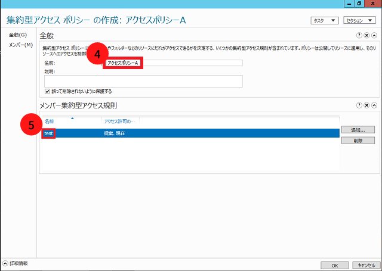Go to メンバー(M) in the left navigation
Screen dimensions: 382x271
20,45
